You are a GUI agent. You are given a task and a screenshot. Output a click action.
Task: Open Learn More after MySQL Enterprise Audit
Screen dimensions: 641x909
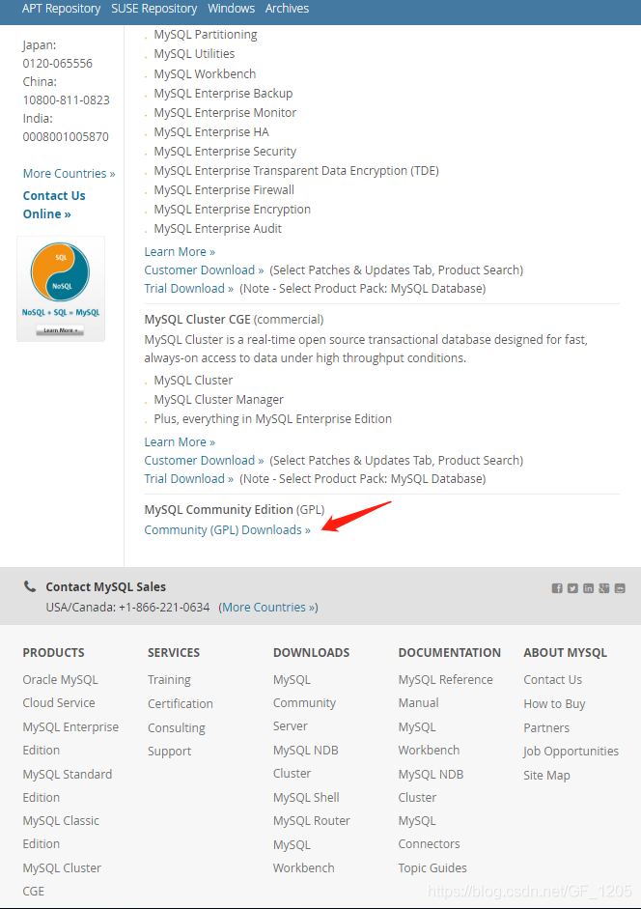tap(180, 251)
